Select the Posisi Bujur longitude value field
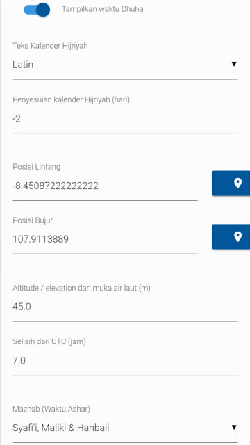Image resolution: width=250 pixels, height=445 pixels. (105, 239)
